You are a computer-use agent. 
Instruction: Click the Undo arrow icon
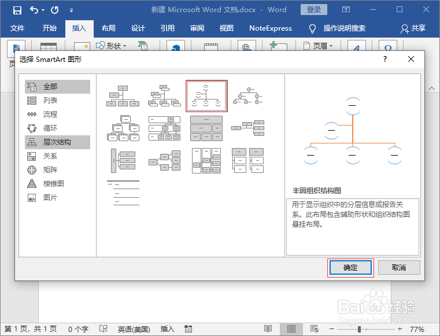[34, 10]
